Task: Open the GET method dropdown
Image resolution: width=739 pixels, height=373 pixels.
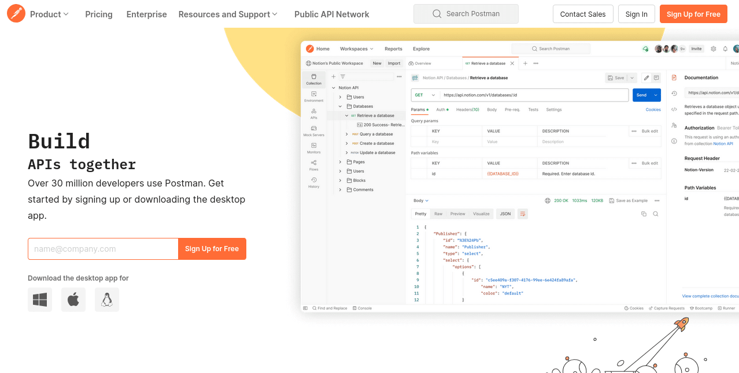Action: point(425,95)
